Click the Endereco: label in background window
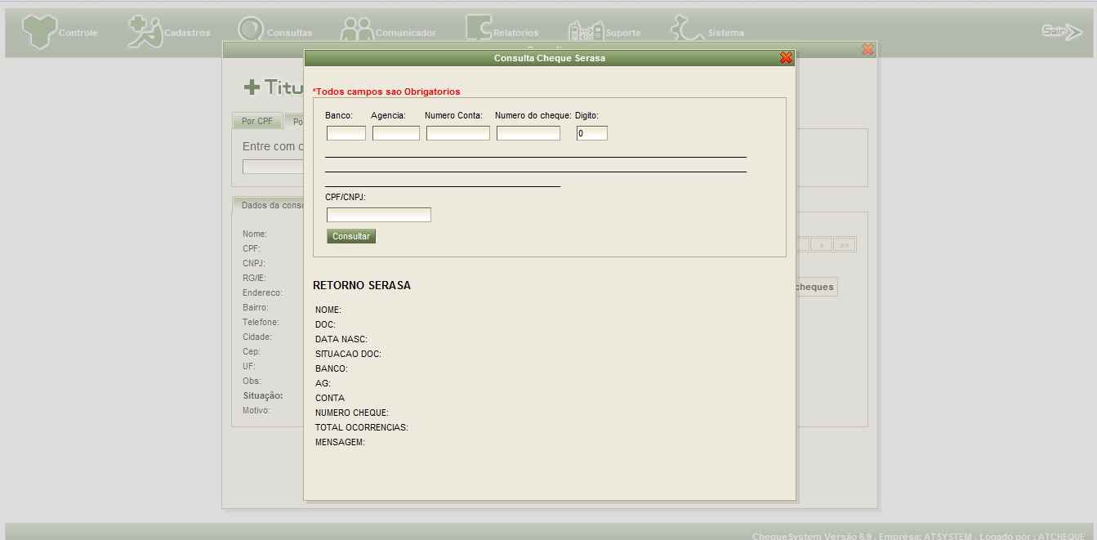1097x540 pixels. (x=262, y=292)
